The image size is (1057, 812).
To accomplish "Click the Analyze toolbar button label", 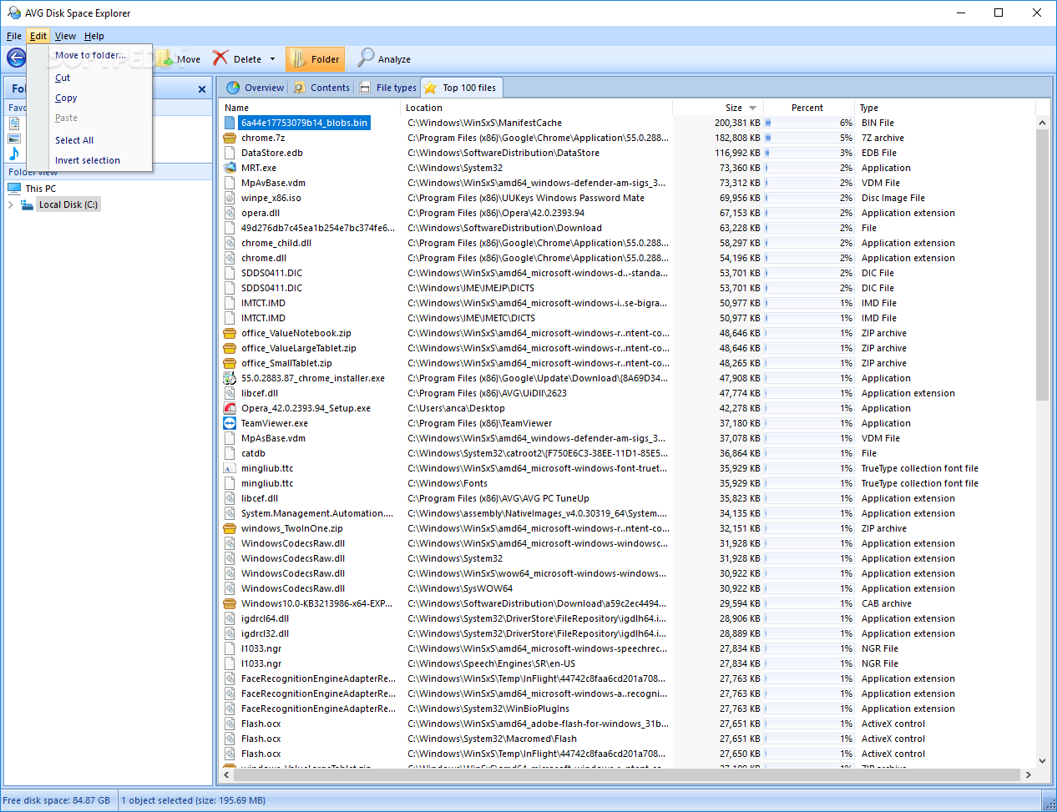I will [x=394, y=59].
